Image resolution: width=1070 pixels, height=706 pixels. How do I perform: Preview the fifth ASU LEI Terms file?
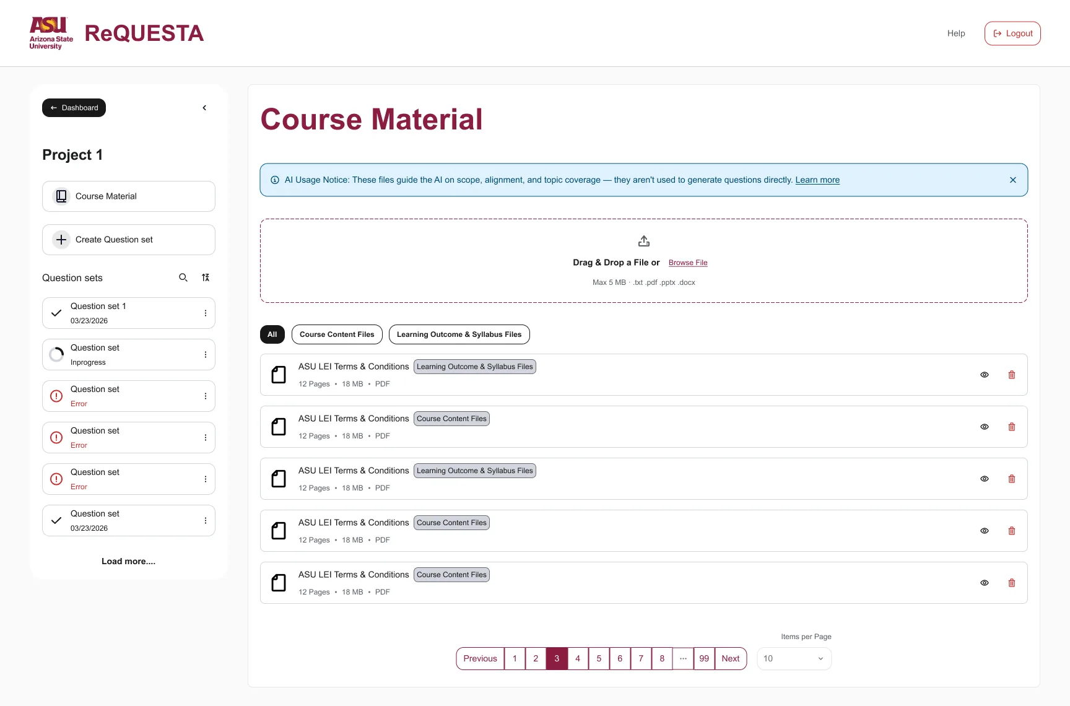985,583
